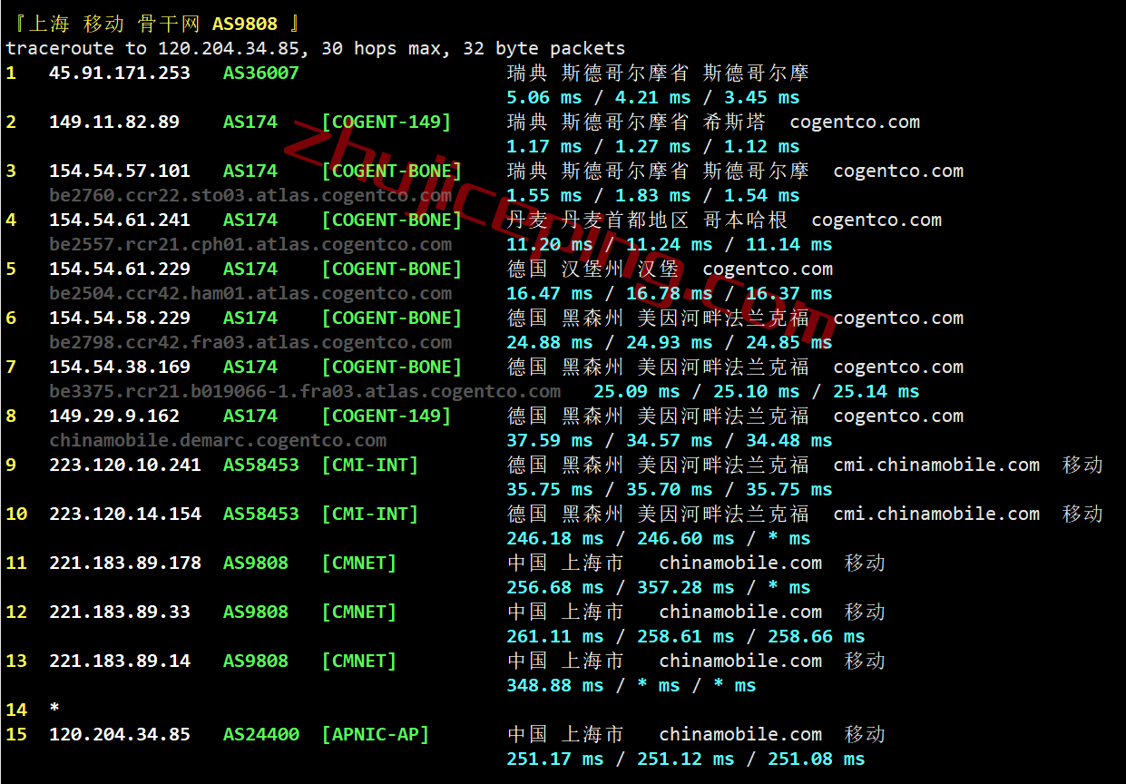This screenshot has height=784, width=1126.
Task: Click the '34.57 ms' latency value
Action: pyautogui.click(x=670, y=440)
